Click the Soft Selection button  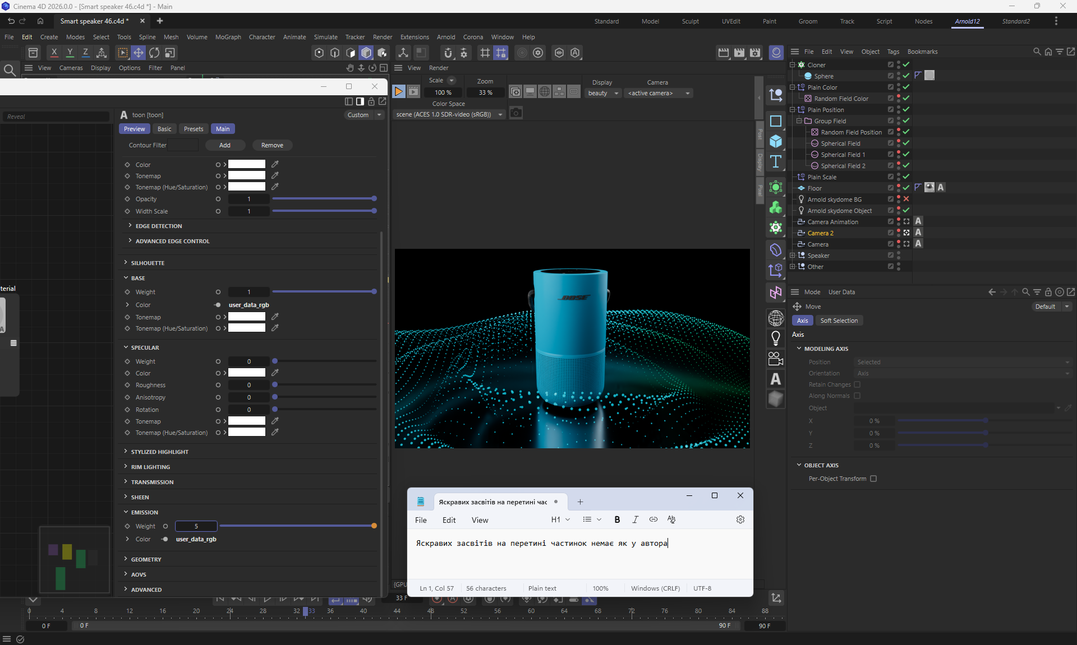[x=839, y=321]
